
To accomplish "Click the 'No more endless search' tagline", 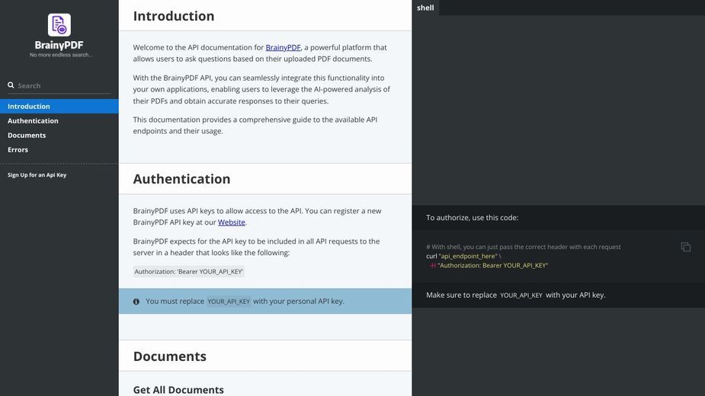I will 61,55.
